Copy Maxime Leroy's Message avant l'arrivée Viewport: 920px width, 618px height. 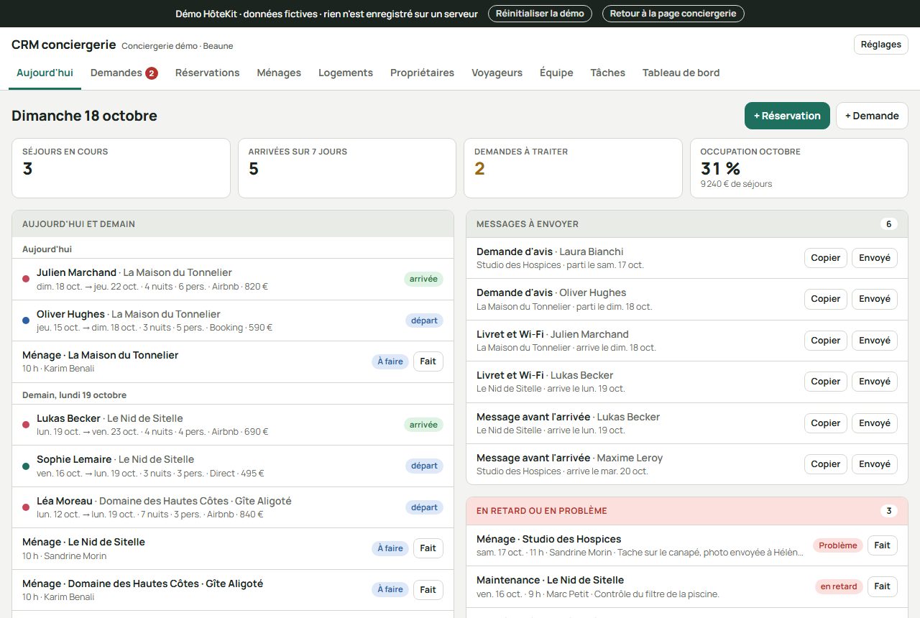tap(825, 464)
